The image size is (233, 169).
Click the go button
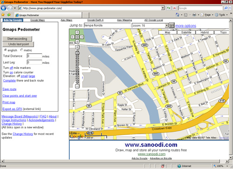(x=171, y=25)
